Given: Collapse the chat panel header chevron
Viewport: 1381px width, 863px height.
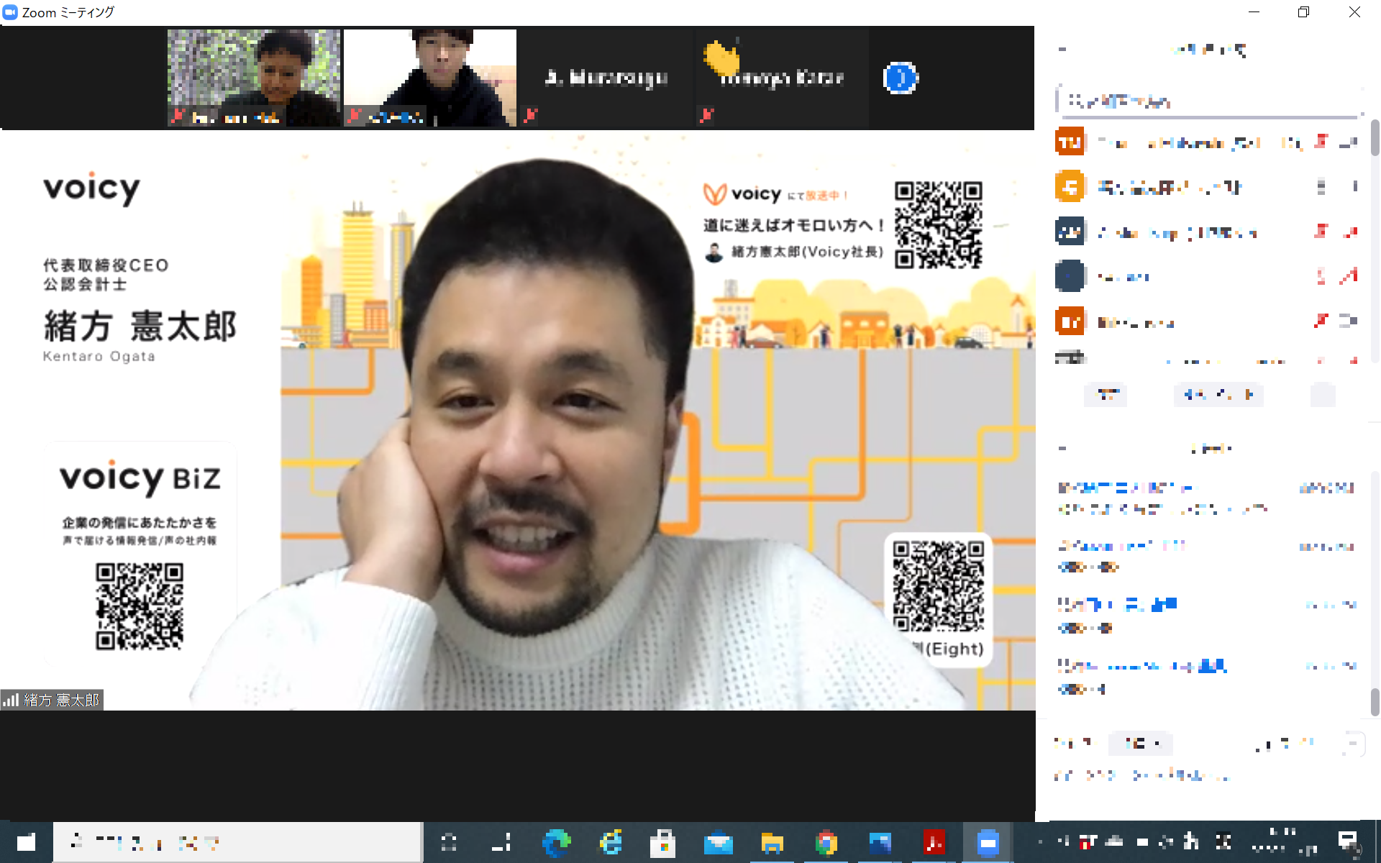Looking at the screenshot, I should tap(1062, 449).
